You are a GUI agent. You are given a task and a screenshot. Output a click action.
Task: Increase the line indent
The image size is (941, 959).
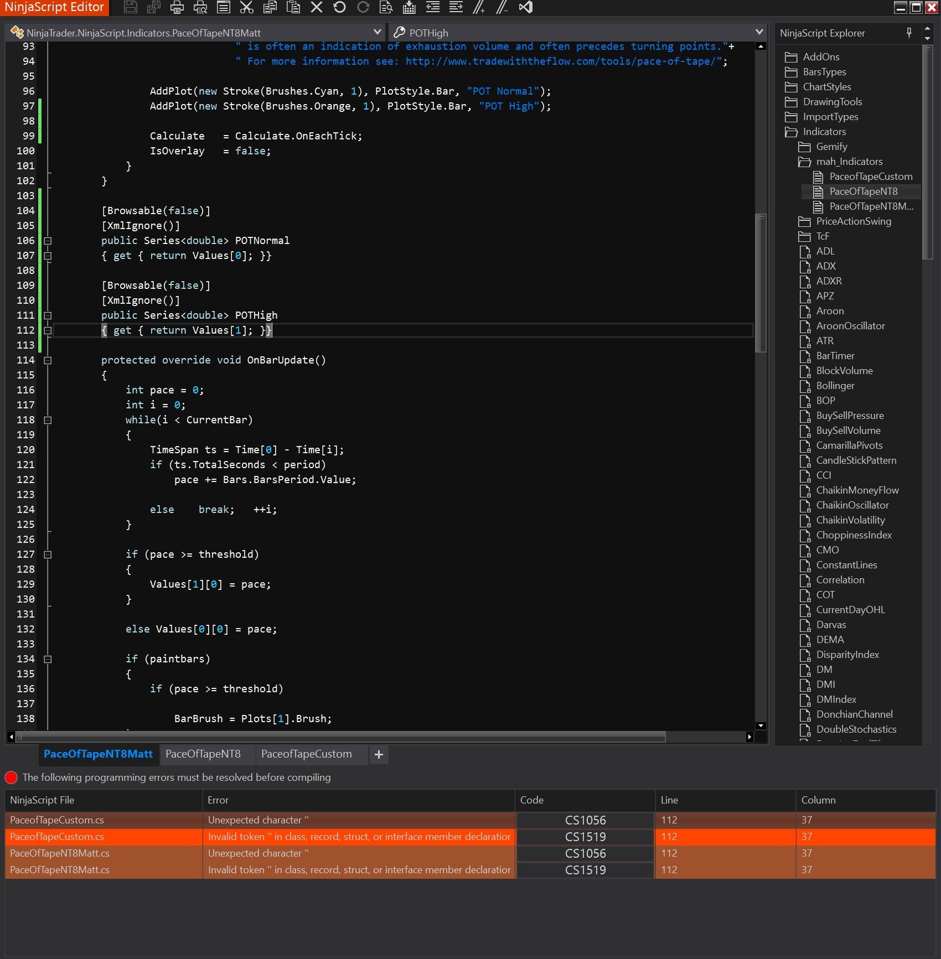(x=456, y=7)
